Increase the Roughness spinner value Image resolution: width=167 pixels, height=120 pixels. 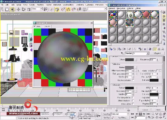tap(157, 59)
